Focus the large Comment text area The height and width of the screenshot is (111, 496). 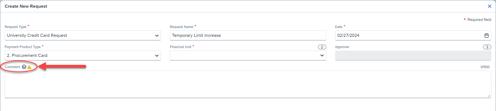pos(248,84)
